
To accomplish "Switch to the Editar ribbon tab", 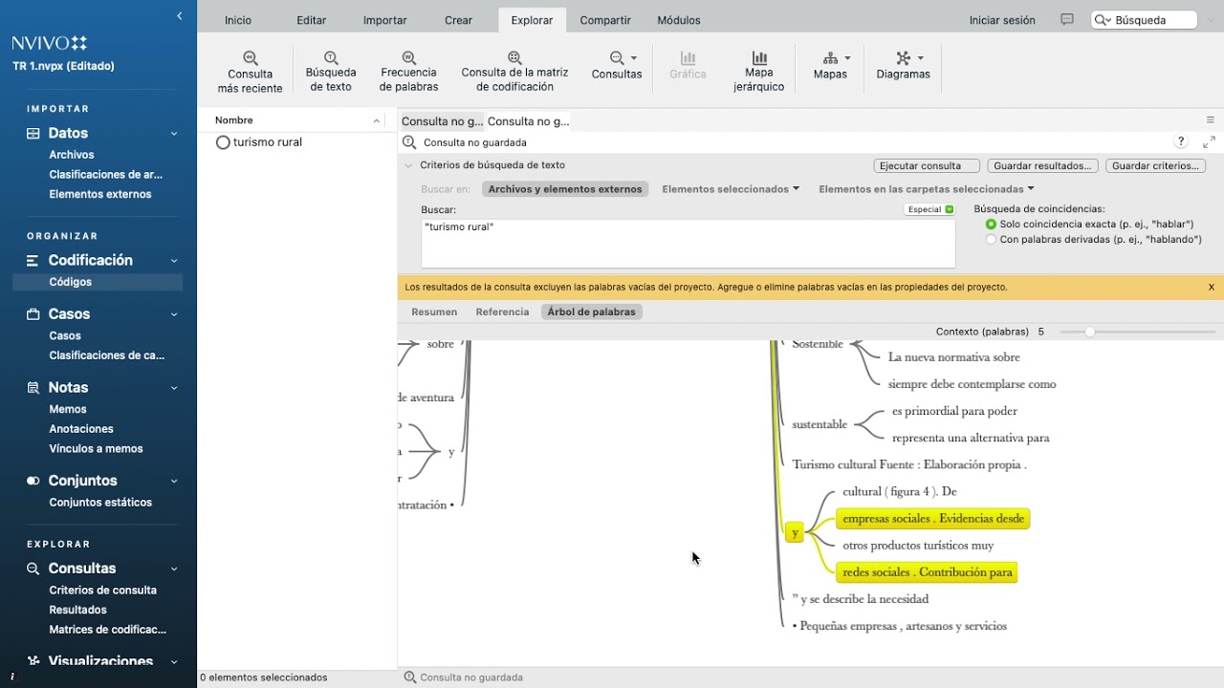I will coord(312,20).
